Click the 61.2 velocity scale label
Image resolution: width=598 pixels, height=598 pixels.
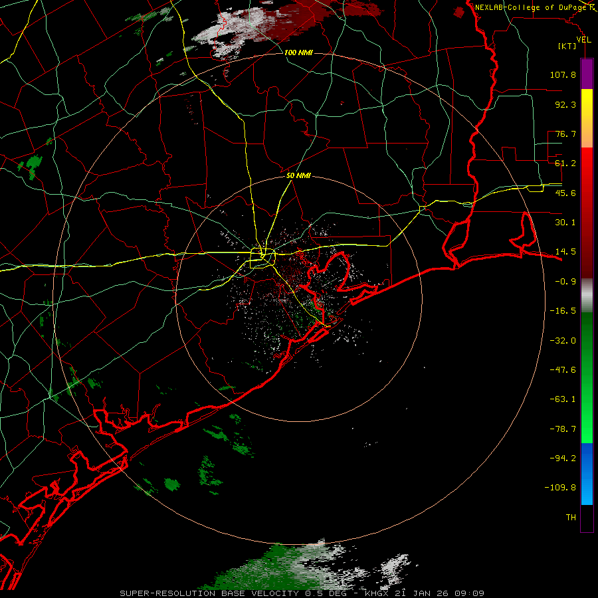[x=565, y=163]
